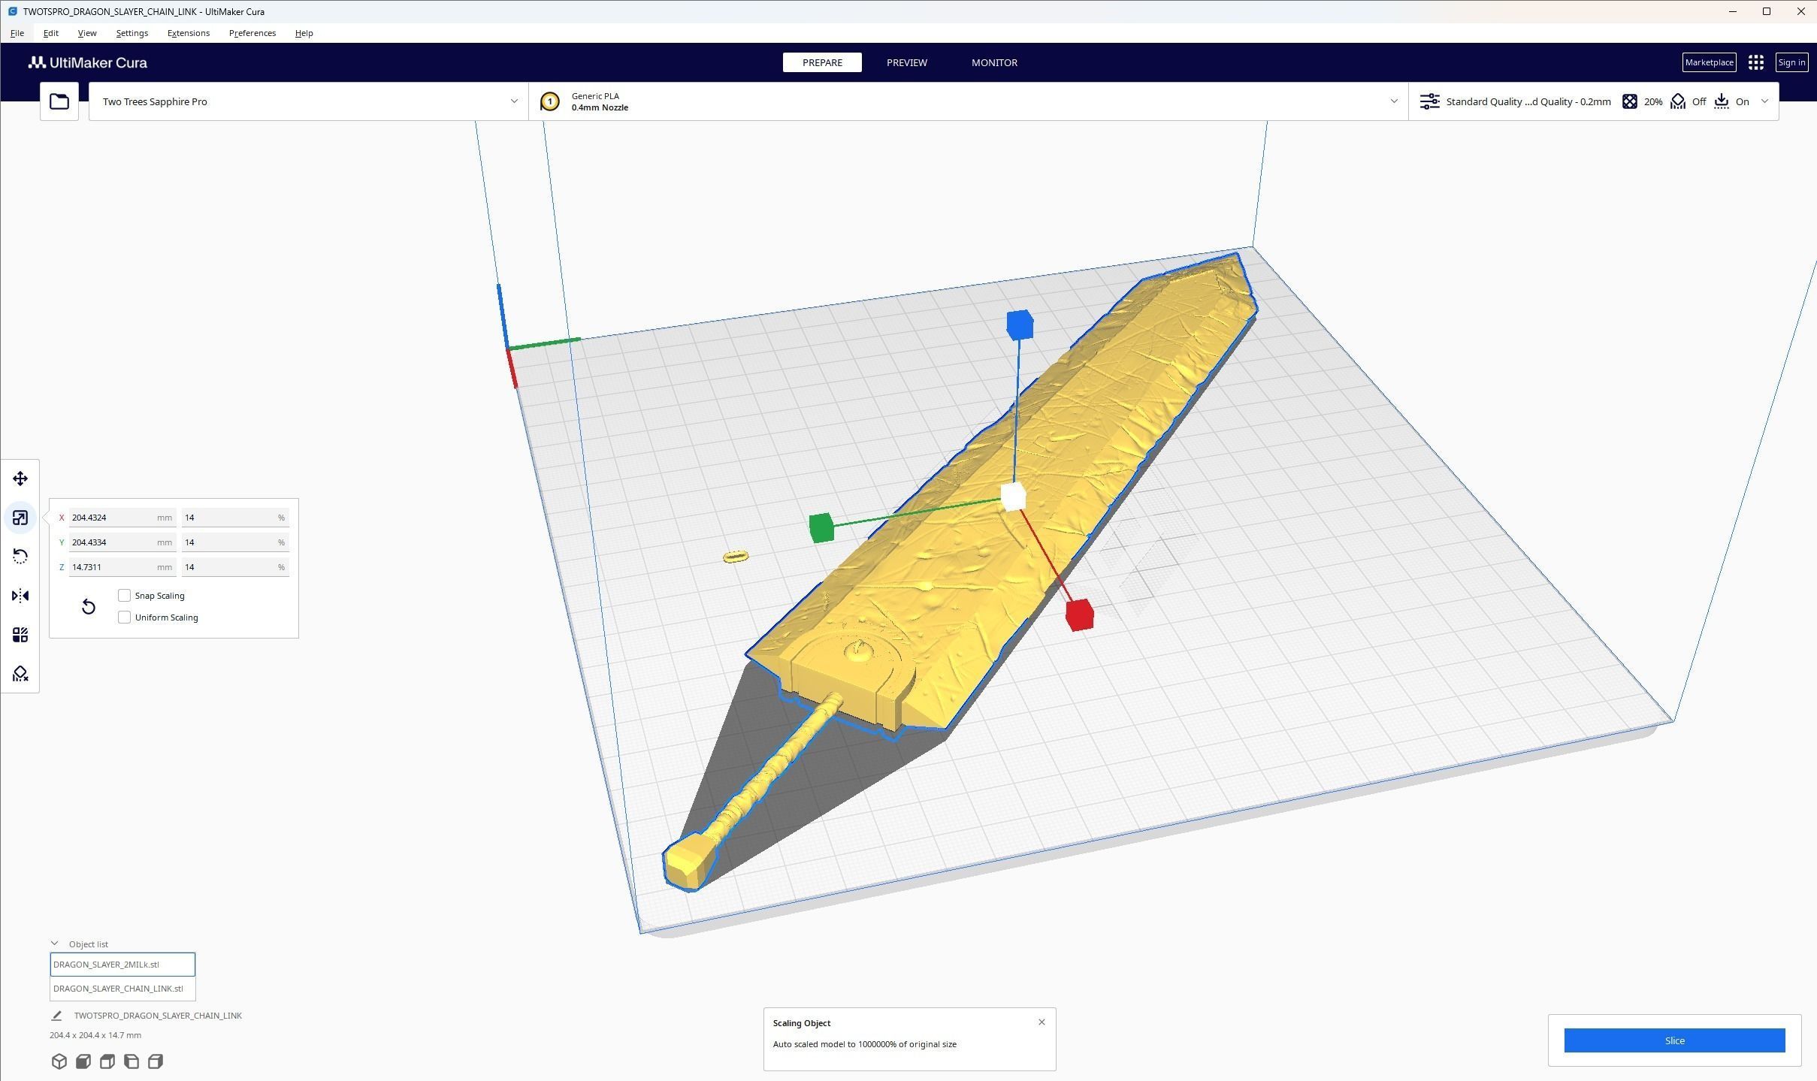
Task: Open the View menu
Action: (x=87, y=33)
